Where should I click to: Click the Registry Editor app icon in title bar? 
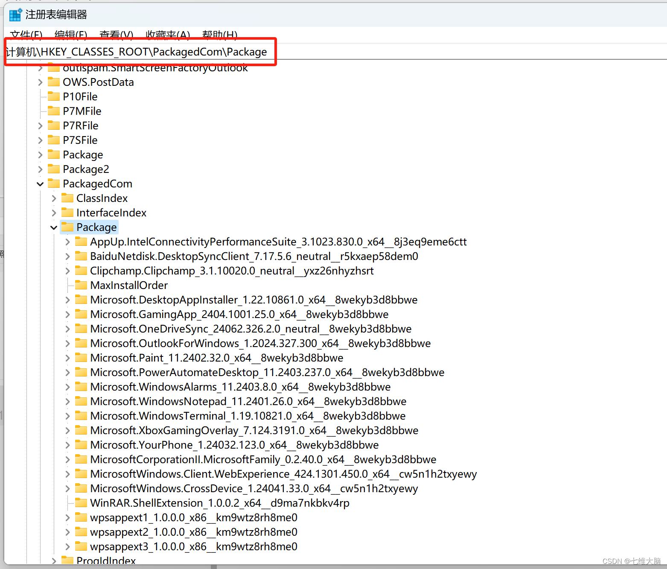click(x=15, y=15)
